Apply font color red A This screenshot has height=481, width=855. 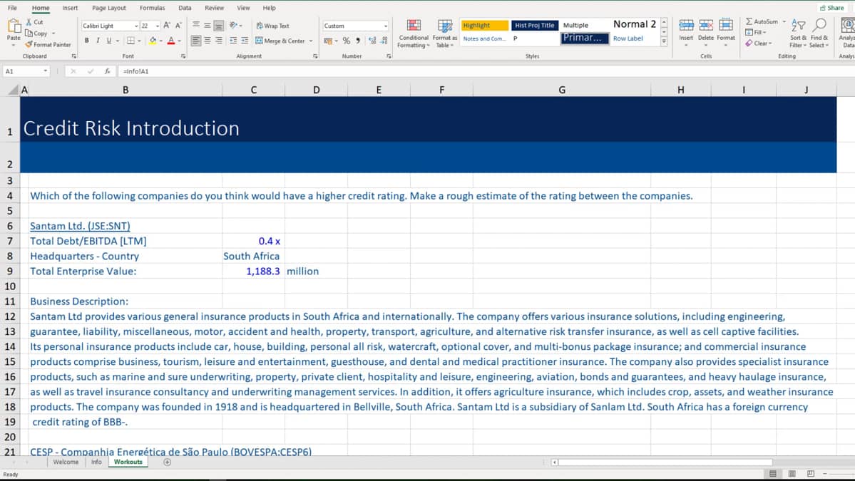point(170,41)
